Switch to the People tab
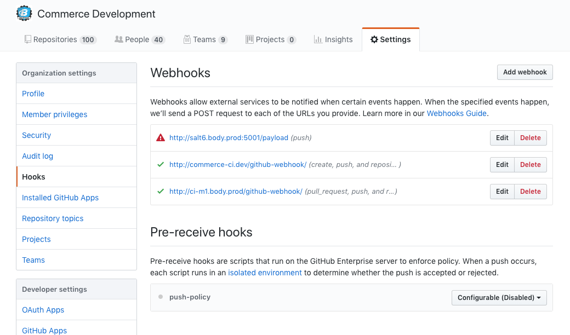570x335 pixels. click(140, 39)
